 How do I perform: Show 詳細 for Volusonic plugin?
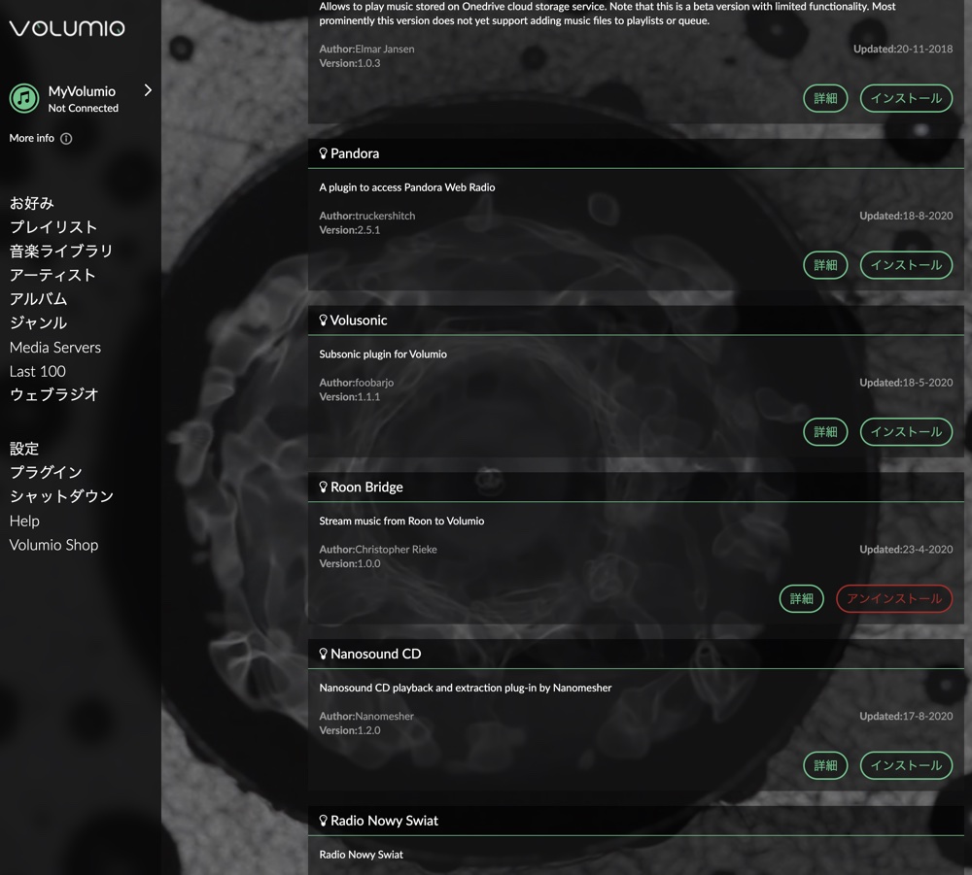[825, 431]
